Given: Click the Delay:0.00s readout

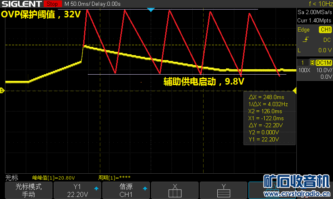Looking at the screenshot, I should [106, 4].
